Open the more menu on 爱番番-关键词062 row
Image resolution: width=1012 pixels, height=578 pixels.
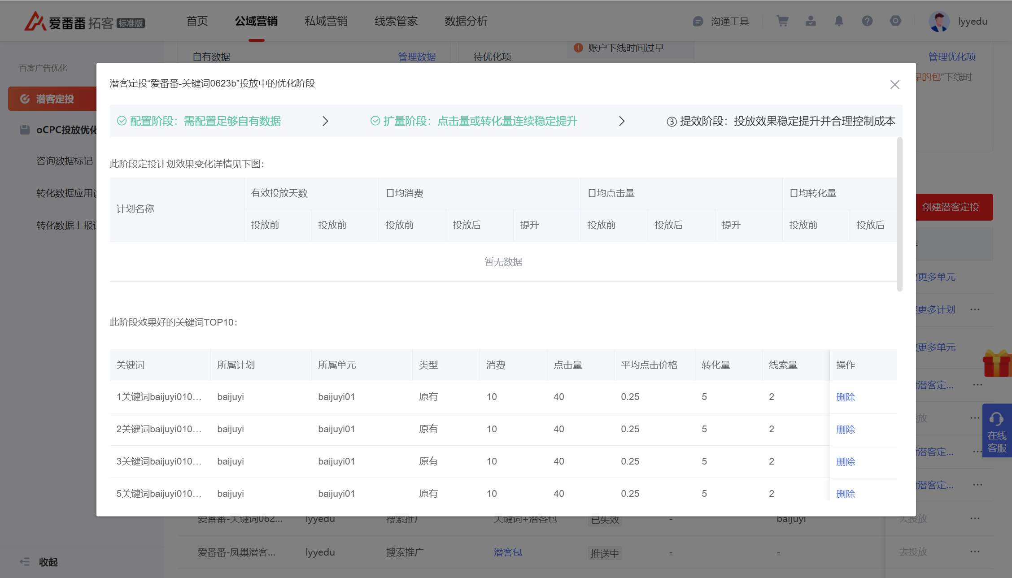(975, 518)
